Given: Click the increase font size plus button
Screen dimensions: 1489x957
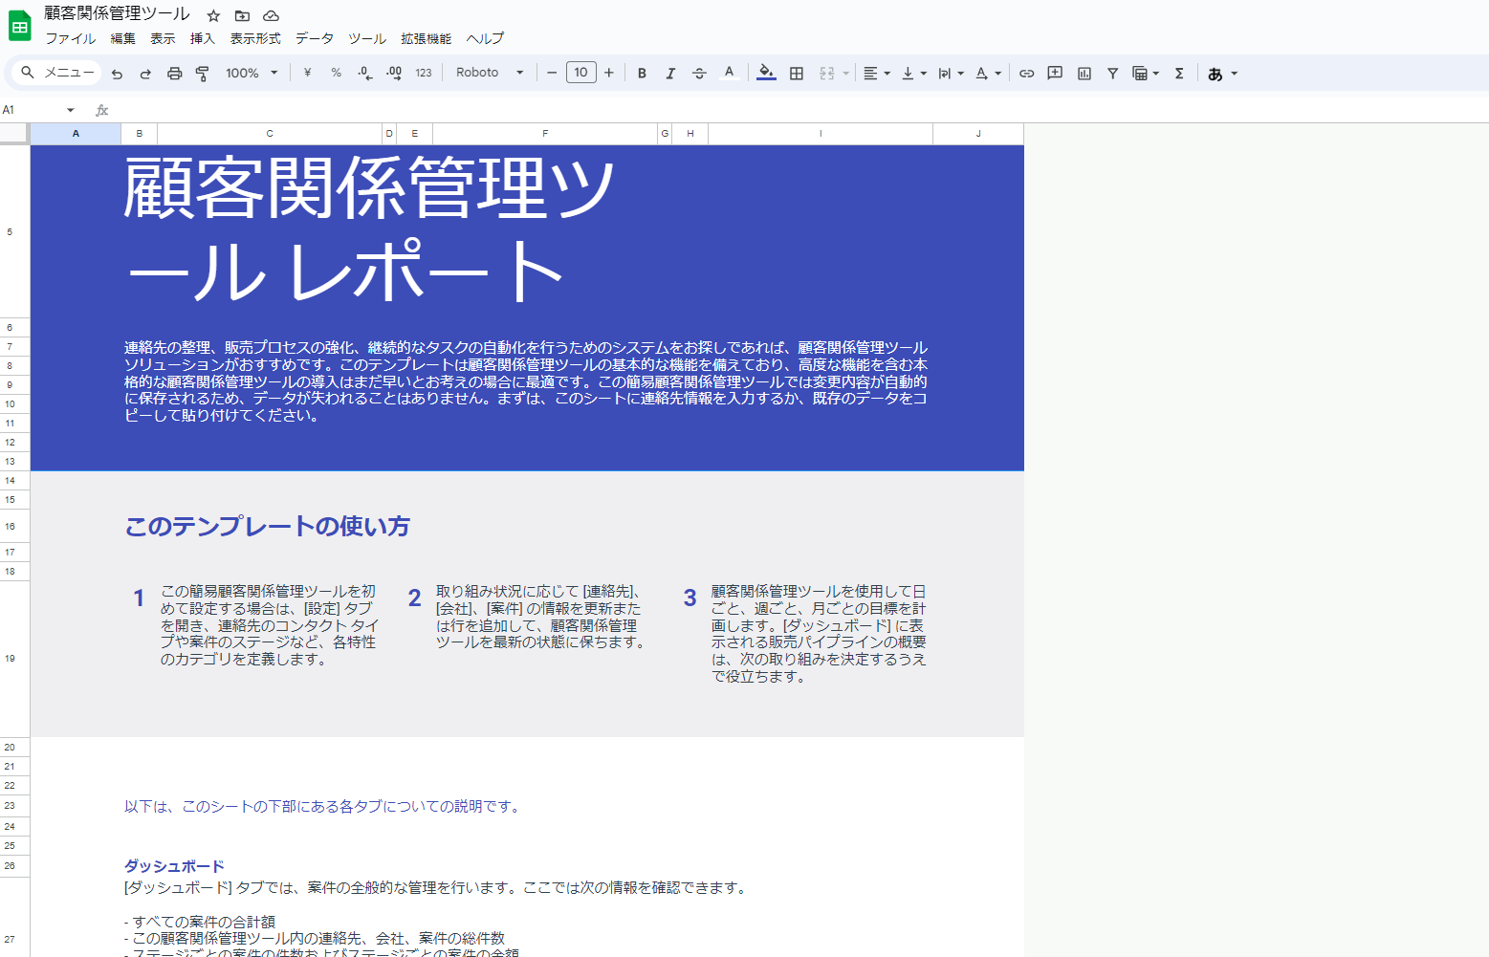Looking at the screenshot, I should [x=609, y=74].
